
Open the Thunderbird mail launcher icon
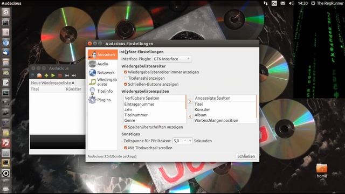pos(6,52)
